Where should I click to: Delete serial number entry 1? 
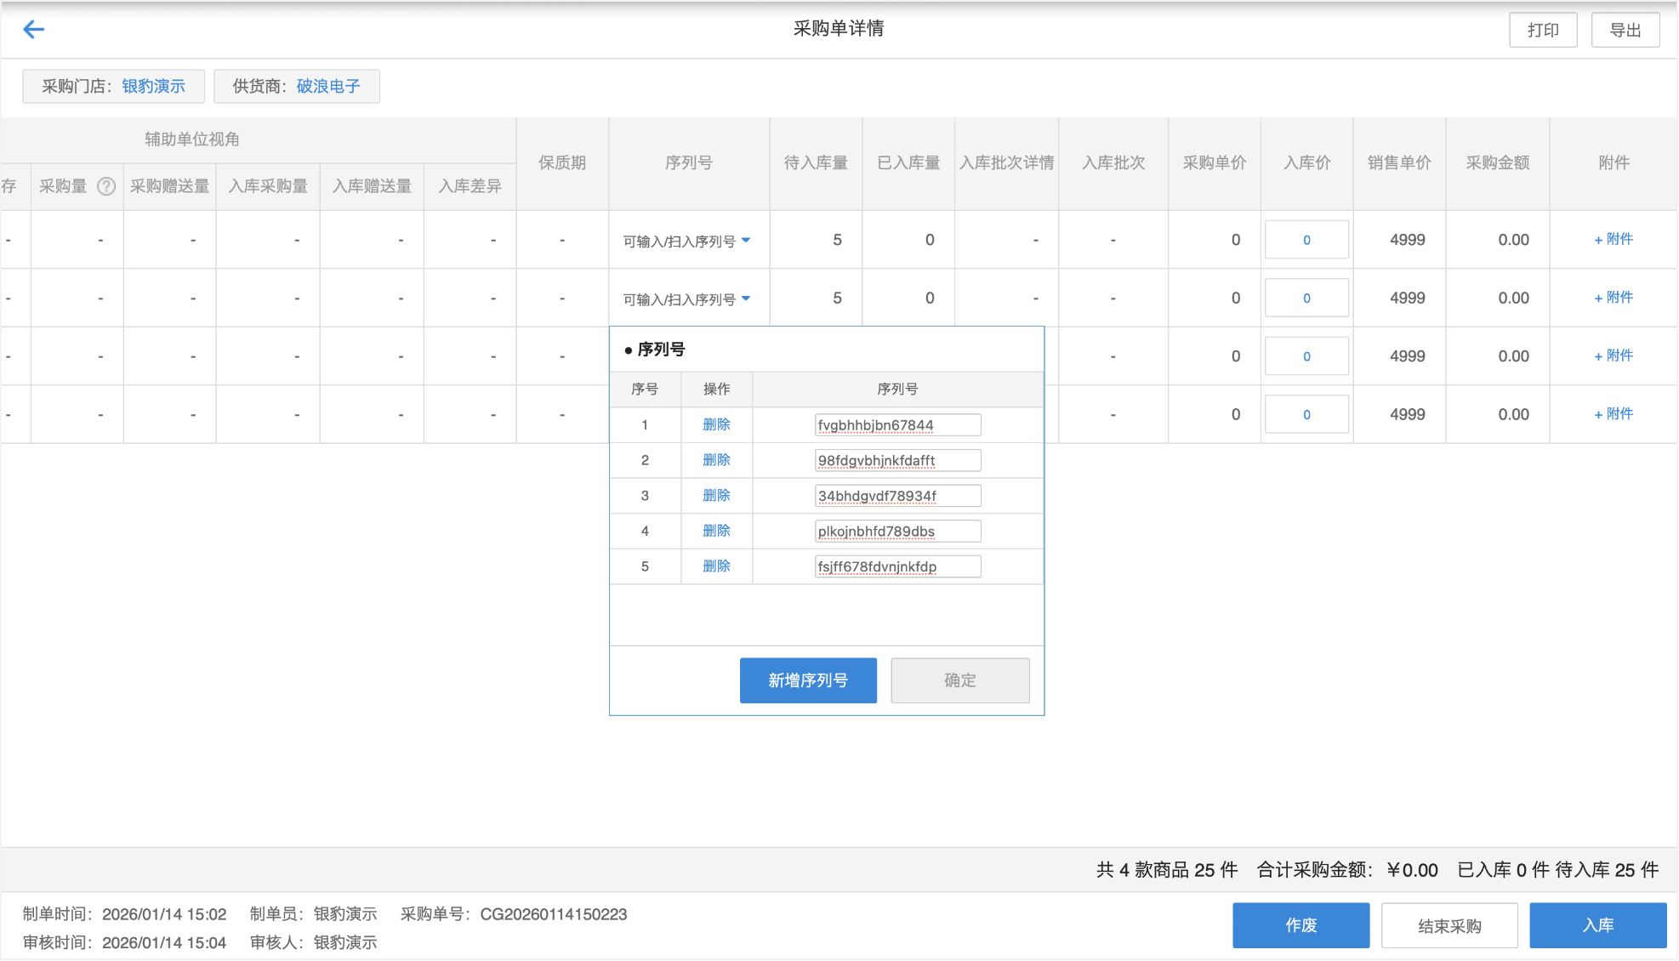716,424
